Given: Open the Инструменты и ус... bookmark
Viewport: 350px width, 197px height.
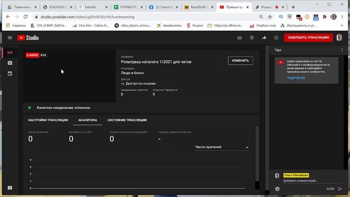Looking at the screenshot, I should [x=299, y=26].
